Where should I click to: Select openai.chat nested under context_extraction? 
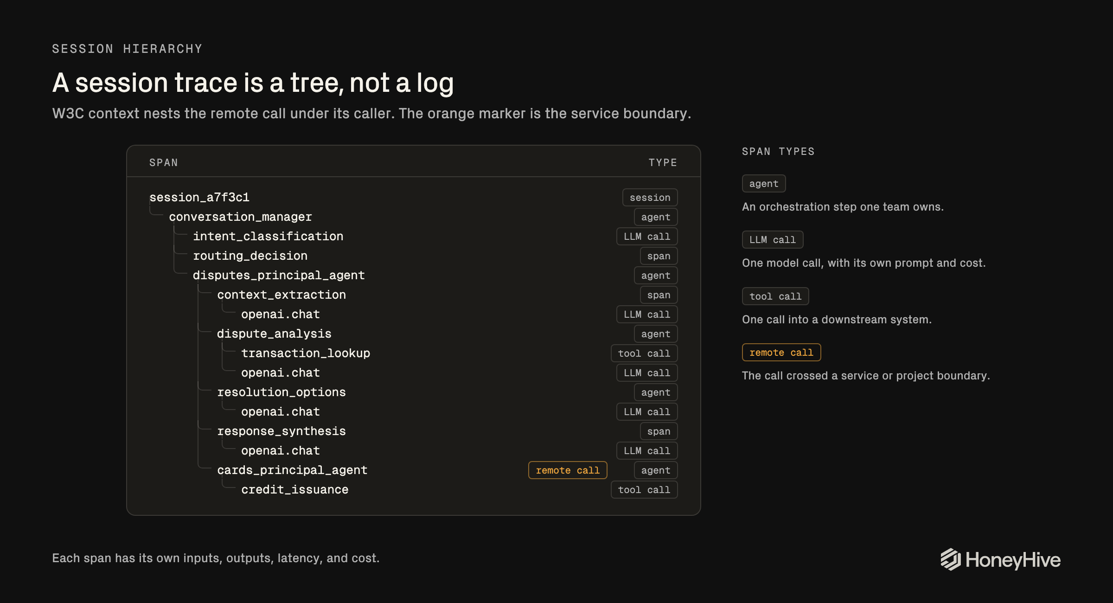281,314
